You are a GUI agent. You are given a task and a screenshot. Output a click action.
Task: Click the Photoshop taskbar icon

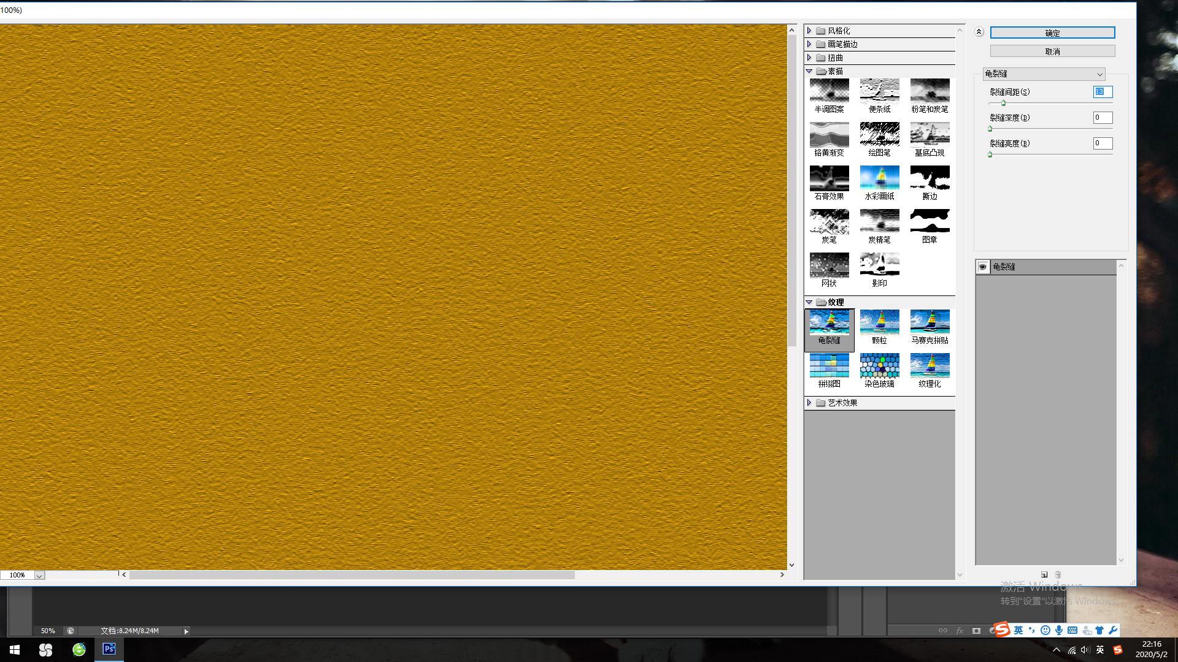click(x=109, y=649)
